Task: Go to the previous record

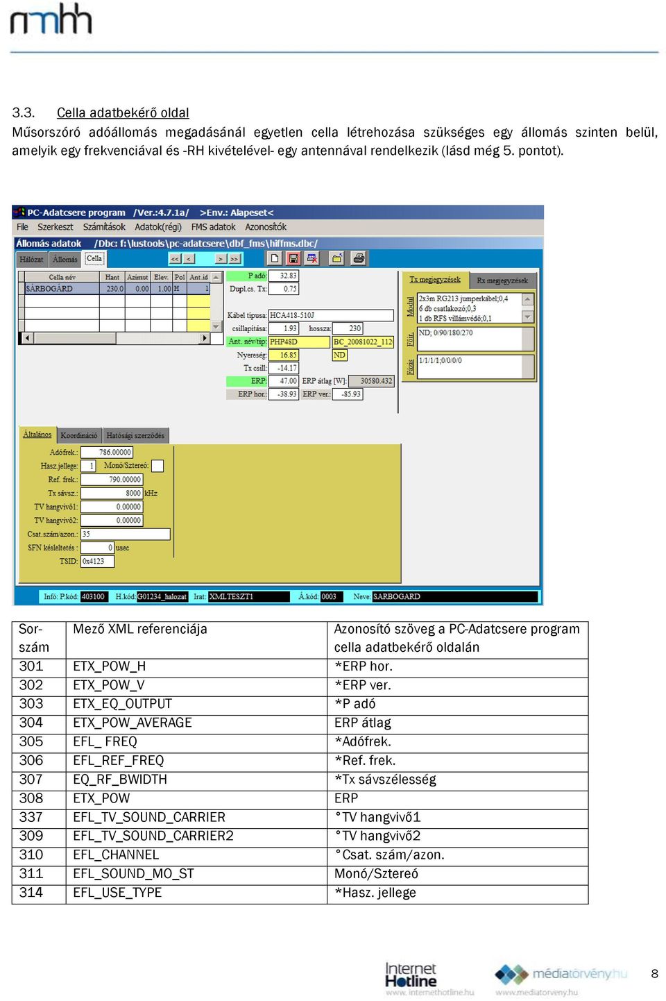Action: 189,259
